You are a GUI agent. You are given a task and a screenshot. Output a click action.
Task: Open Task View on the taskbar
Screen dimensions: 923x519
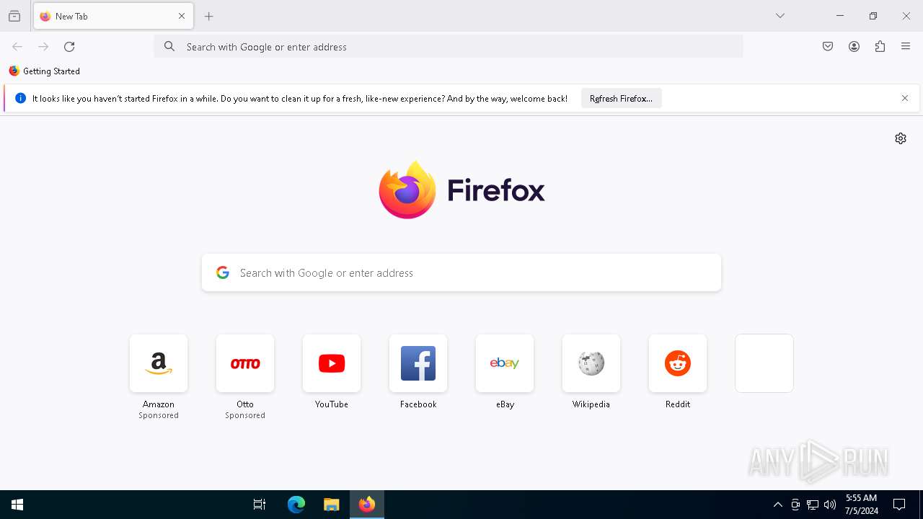[260, 505]
